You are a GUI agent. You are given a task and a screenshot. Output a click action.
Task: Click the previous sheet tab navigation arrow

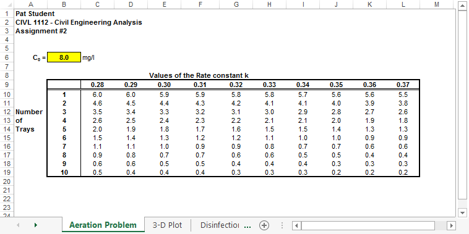coord(18,225)
